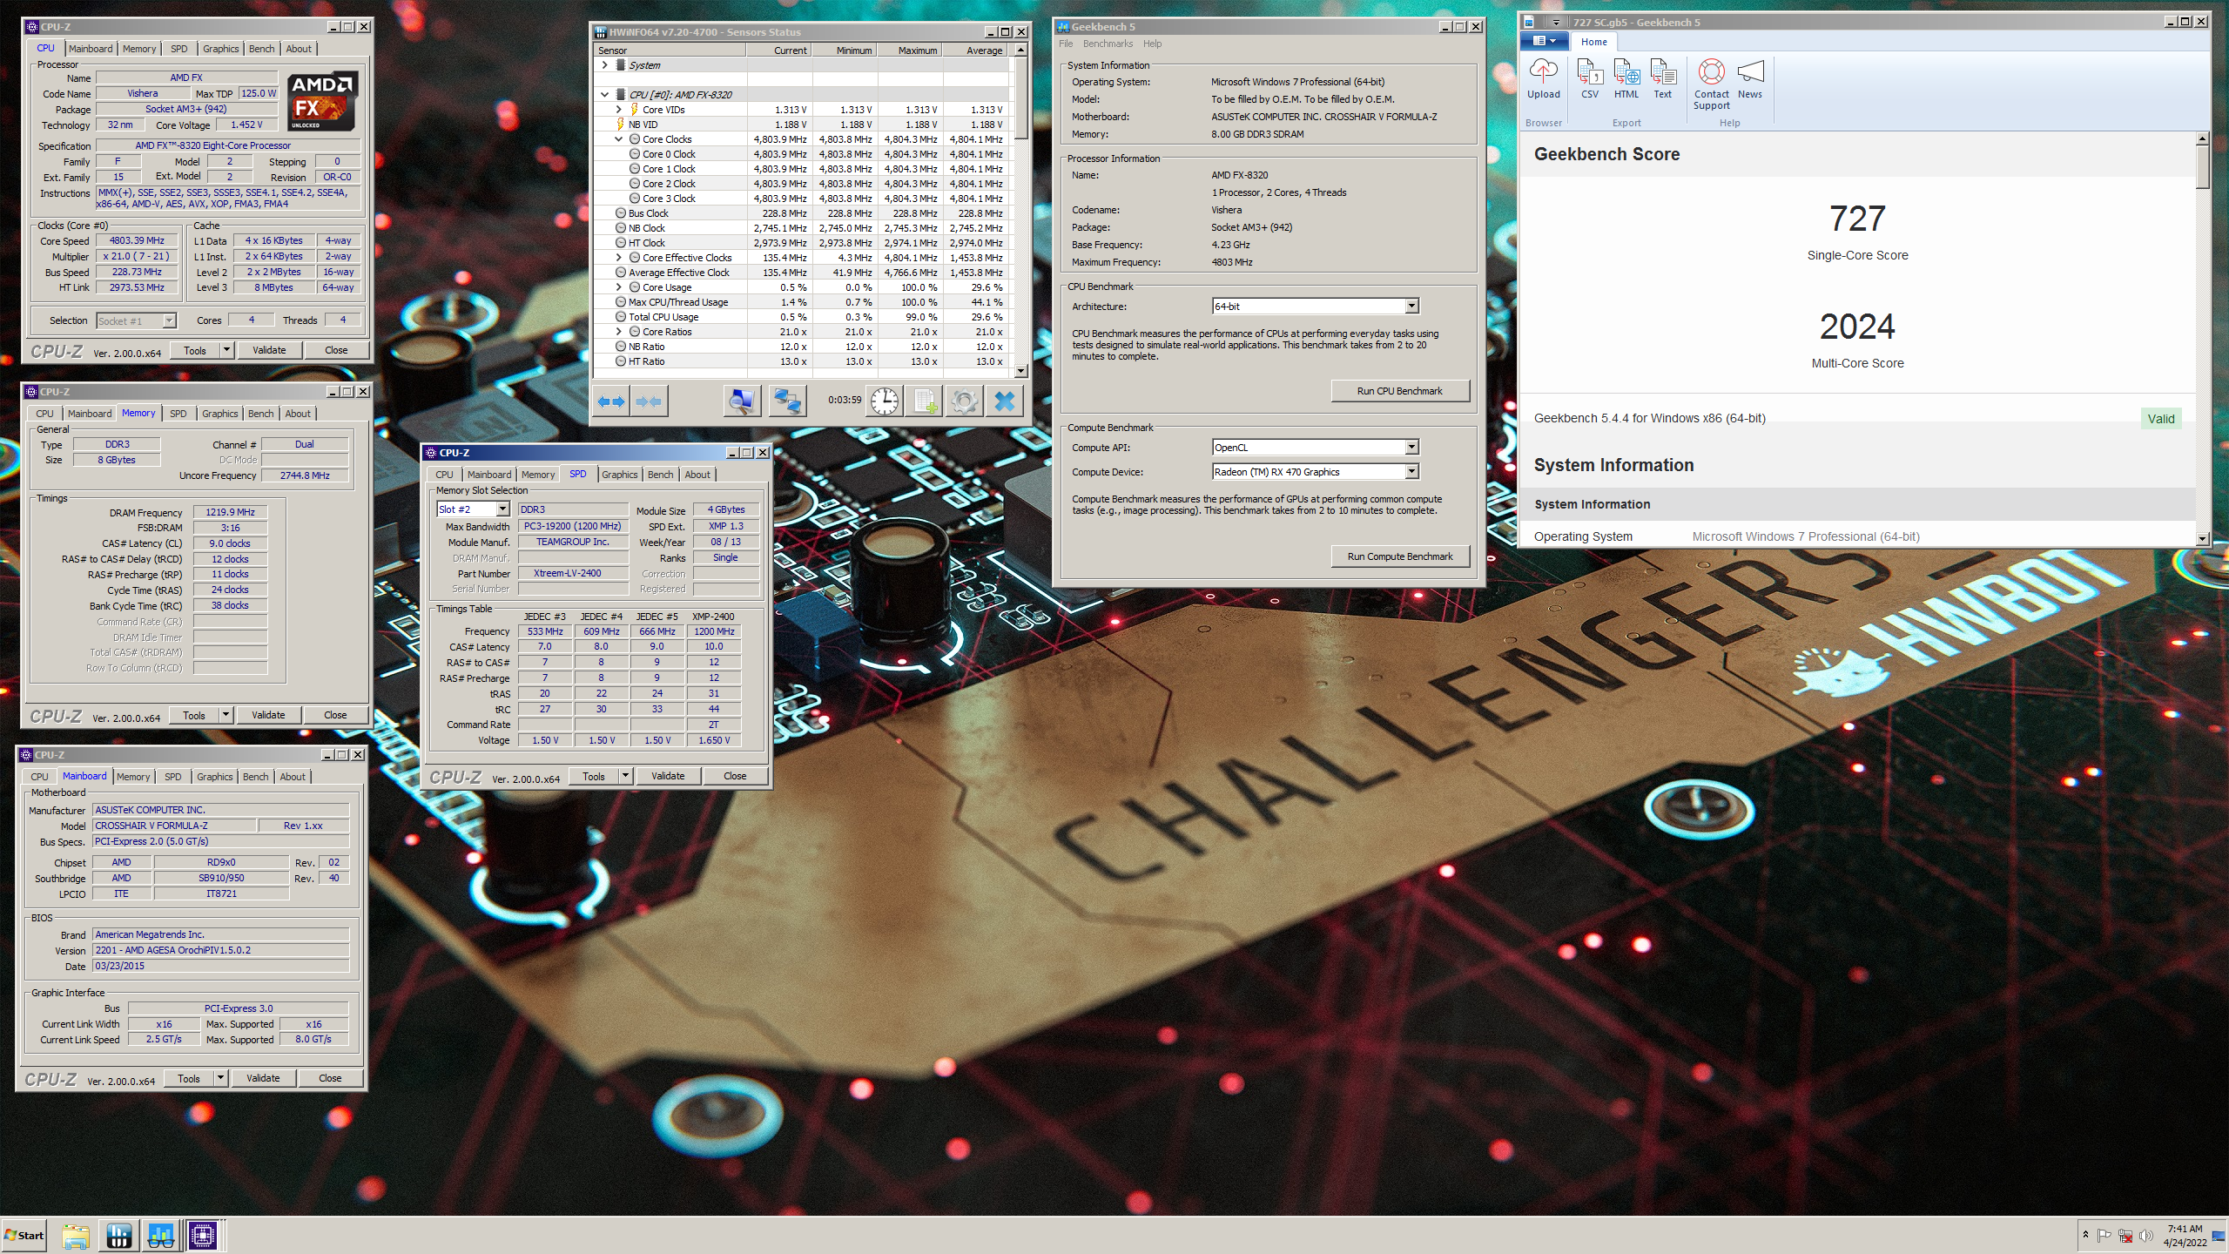Expand the System node in HWiNFO

(x=605, y=64)
